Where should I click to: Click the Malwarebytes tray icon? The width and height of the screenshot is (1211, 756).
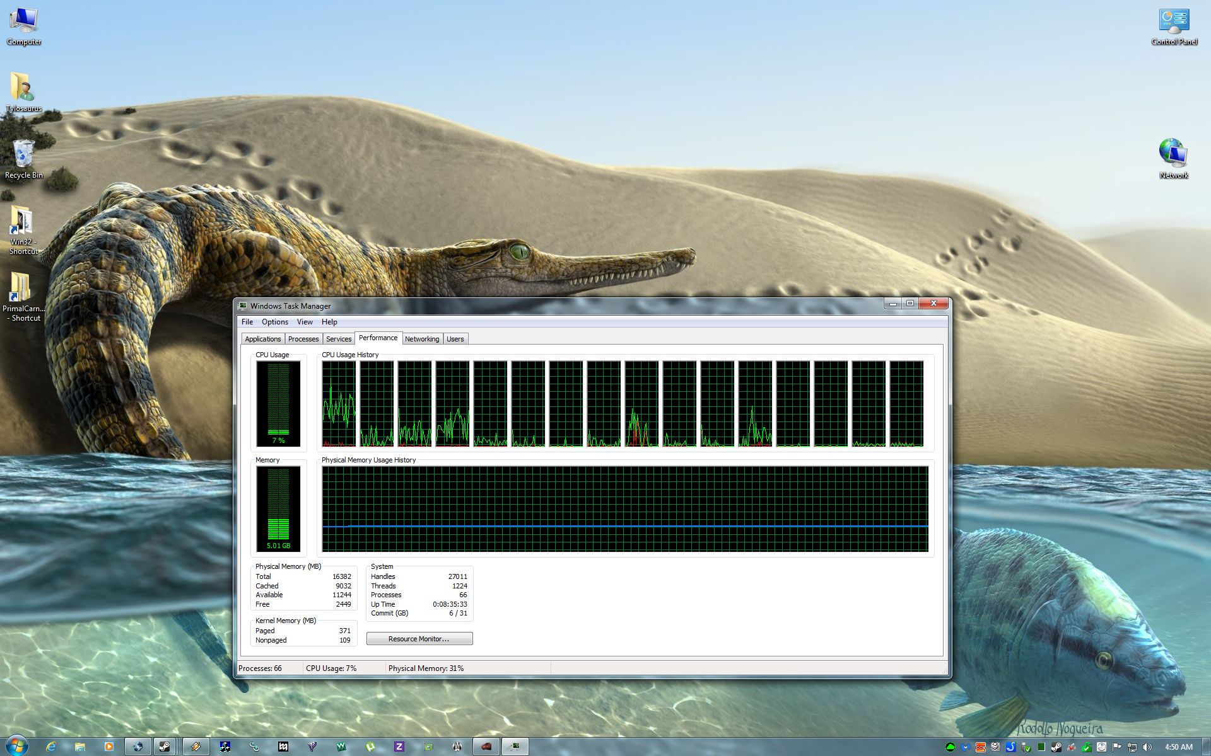(x=965, y=747)
